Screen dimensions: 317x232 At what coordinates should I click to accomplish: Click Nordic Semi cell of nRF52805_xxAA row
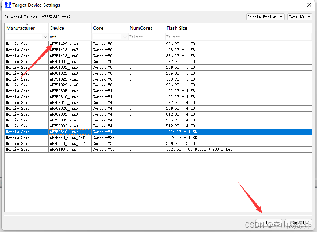coord(26,91)
